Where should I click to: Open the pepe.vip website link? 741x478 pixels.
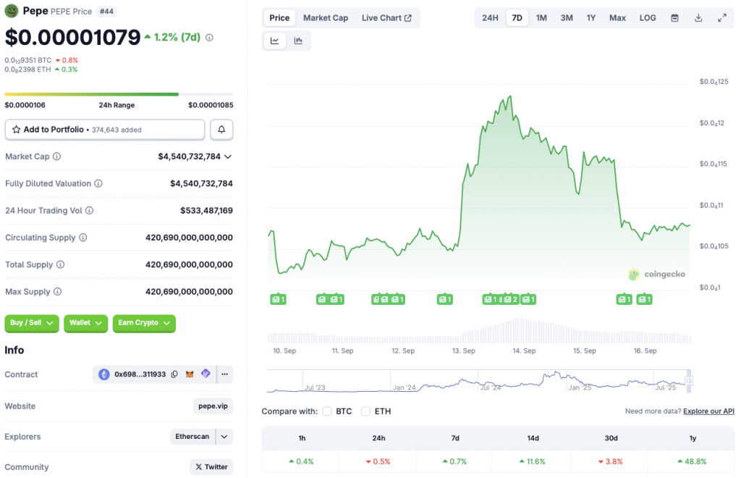click(x=213, y=406)
